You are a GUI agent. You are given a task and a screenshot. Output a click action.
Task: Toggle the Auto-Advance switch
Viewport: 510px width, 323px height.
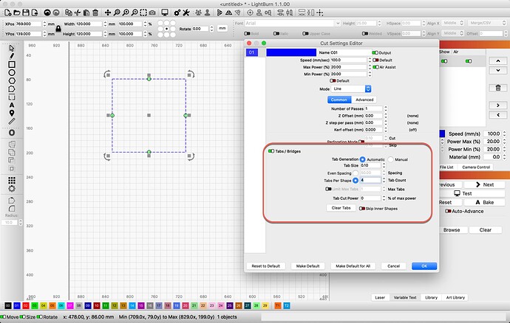click(x=448, y=211)
